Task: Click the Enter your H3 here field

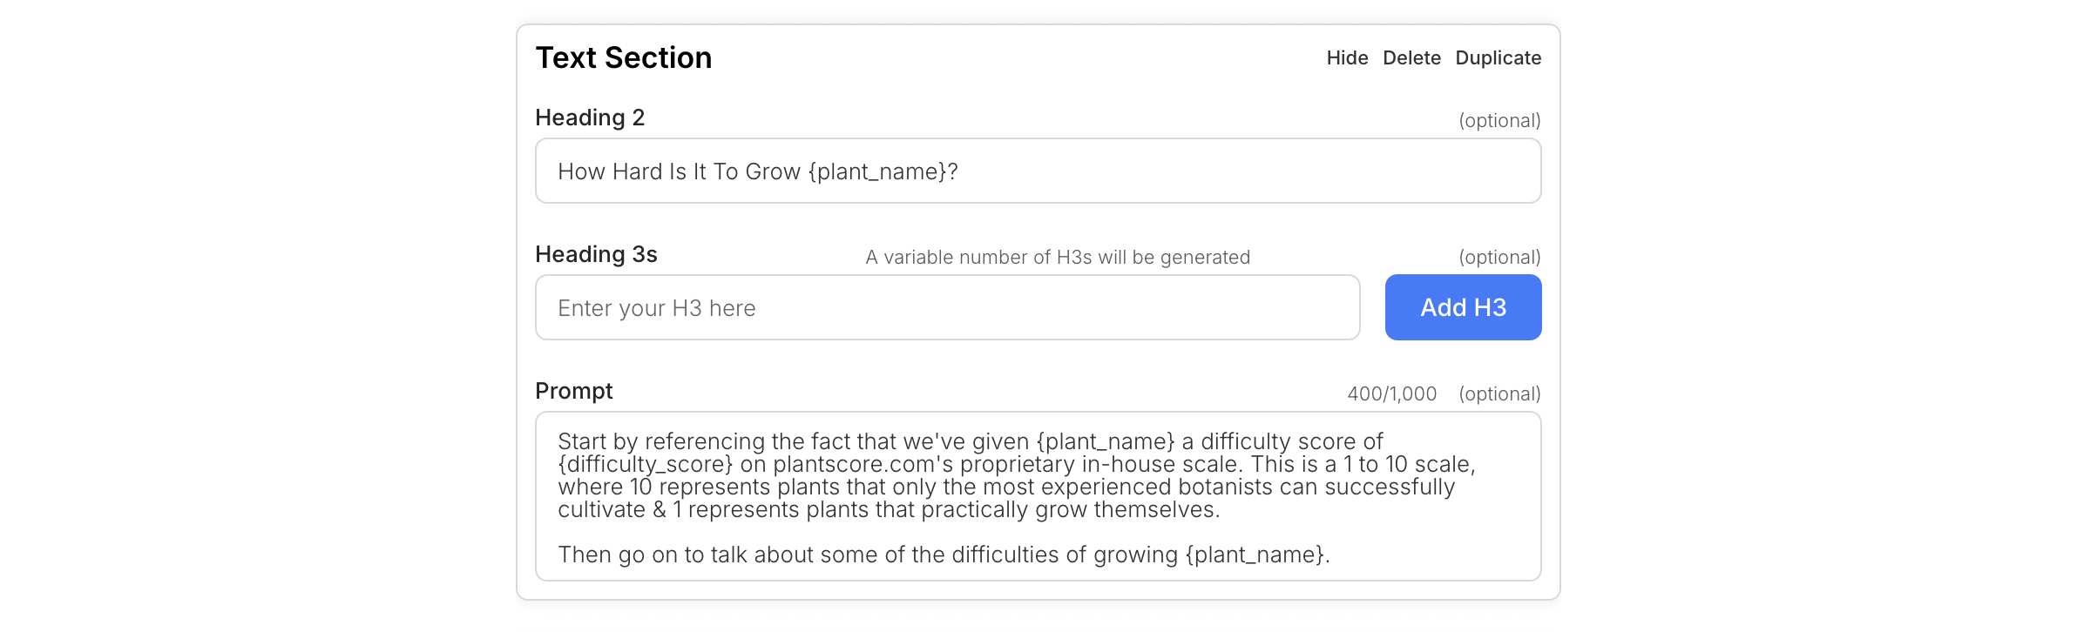Action: pos(947,307)
